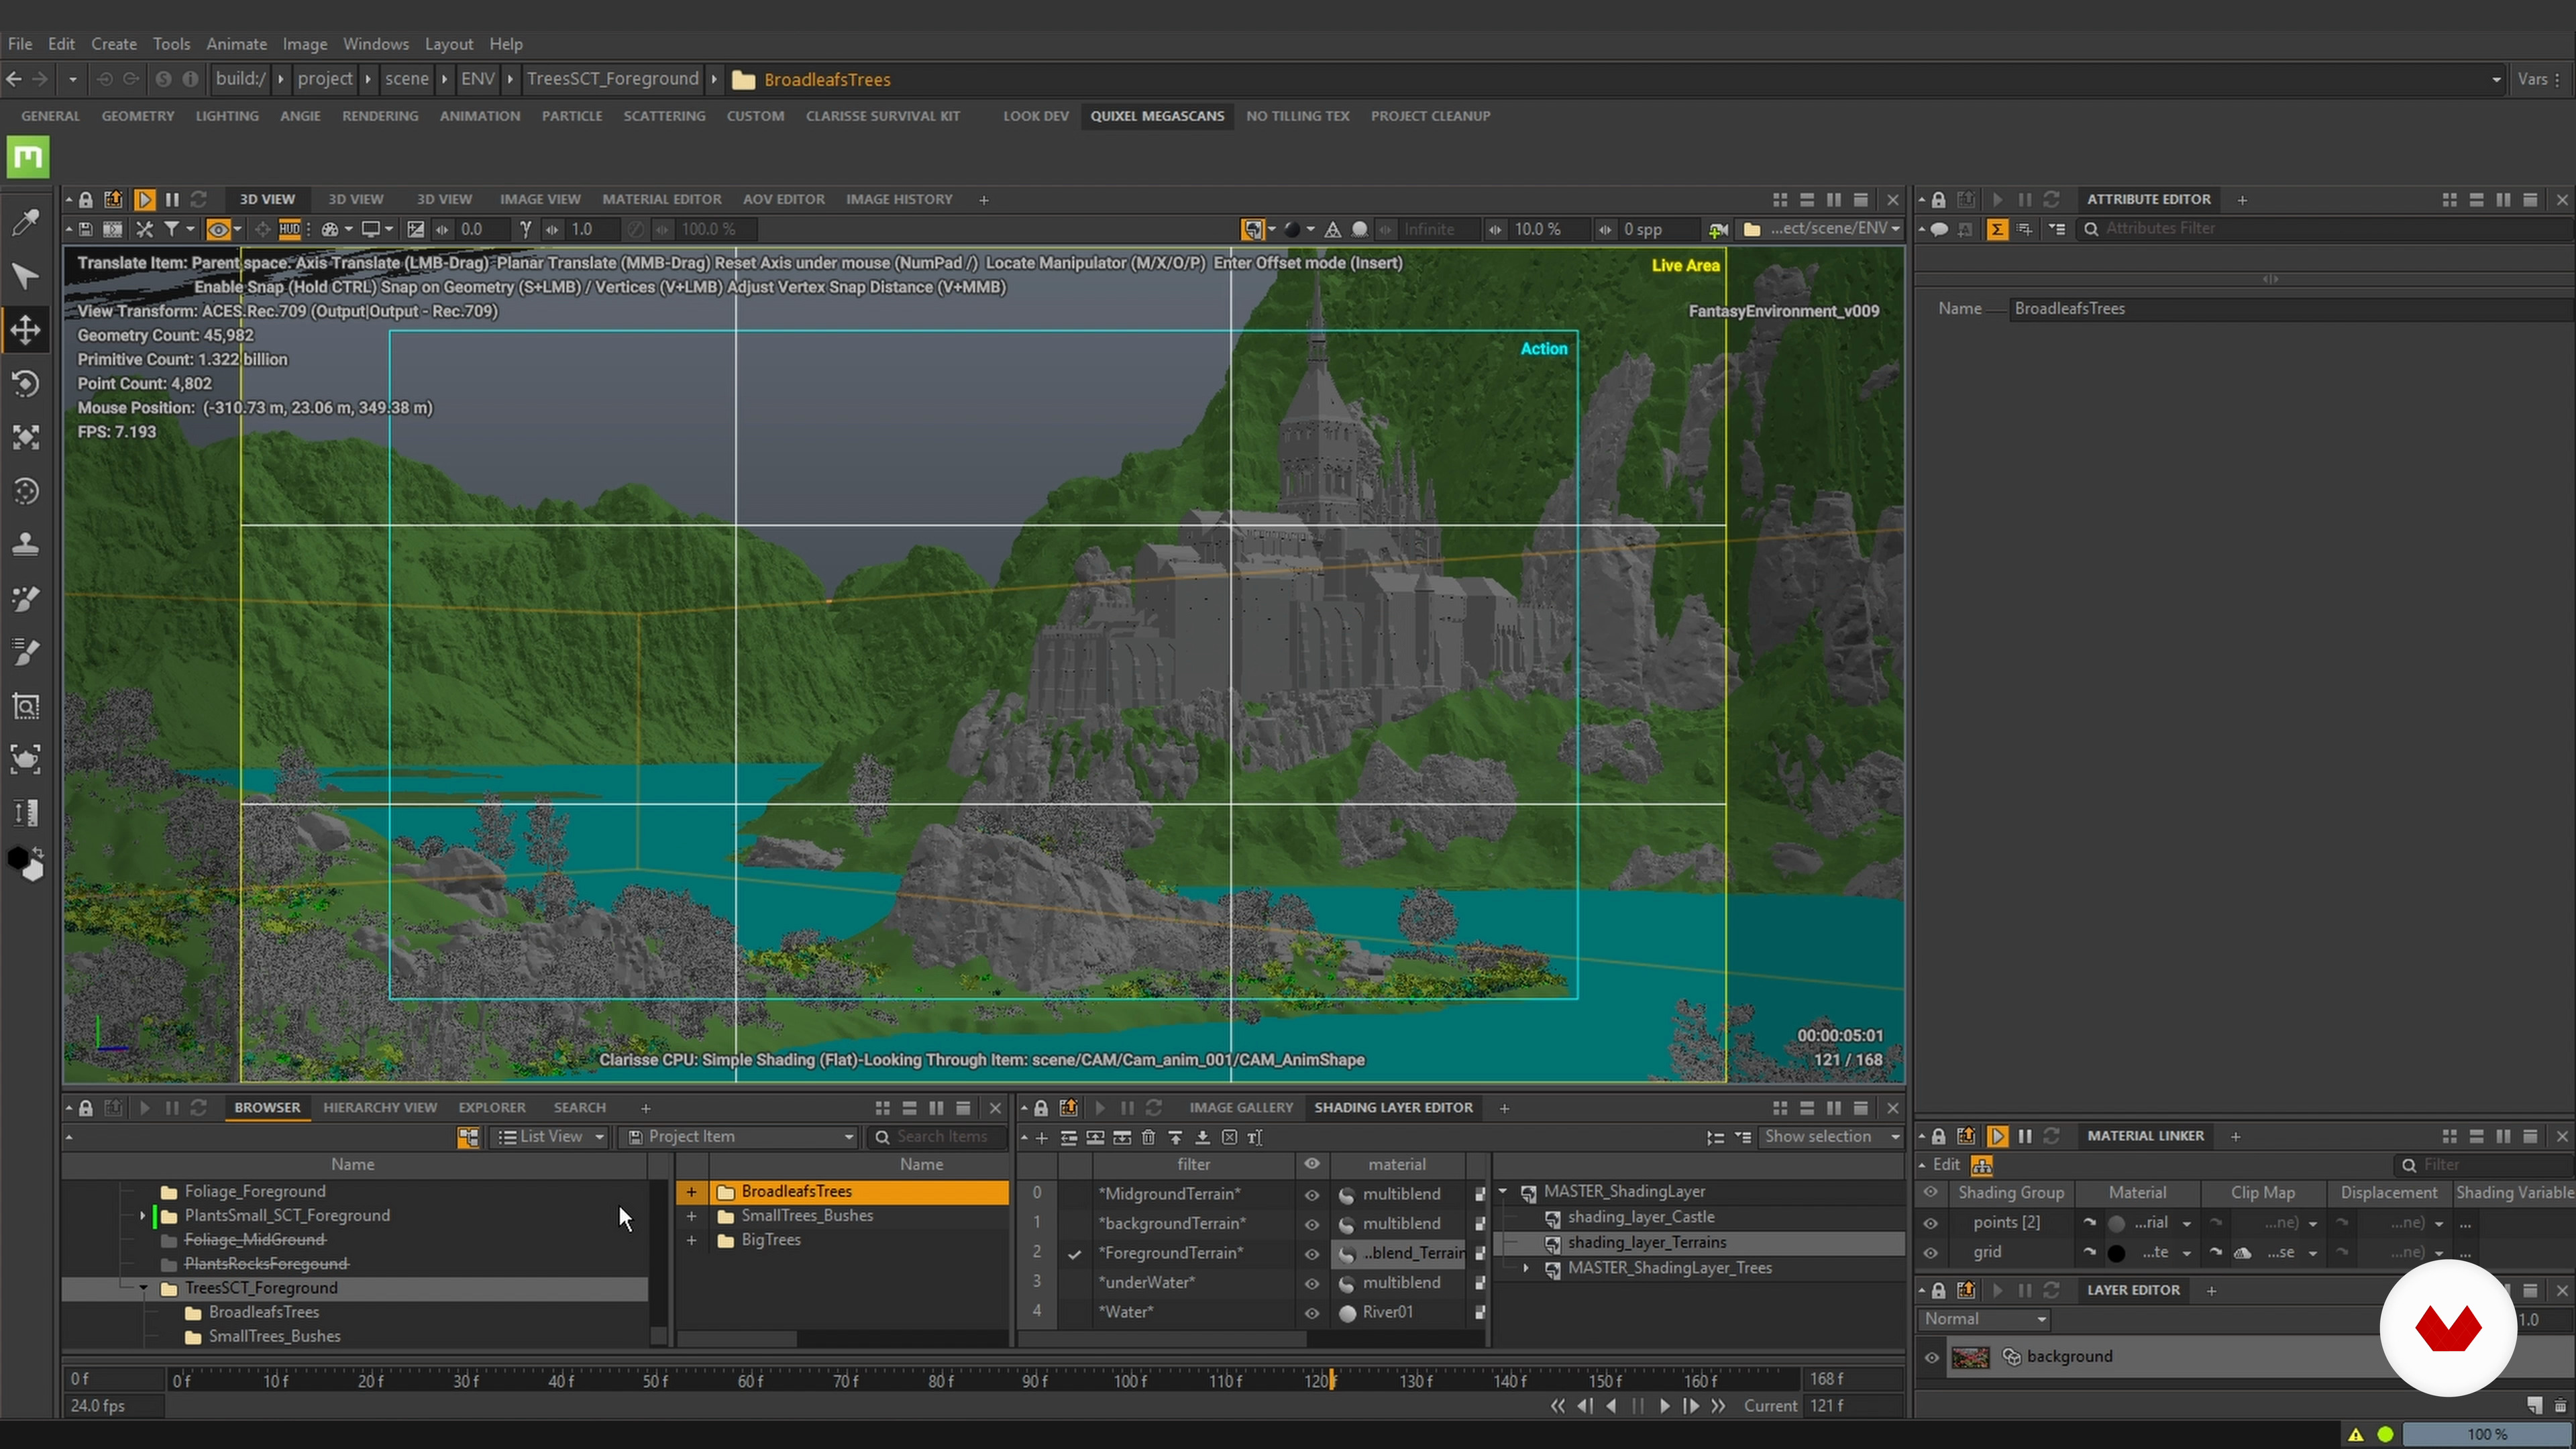Image resolution: width=2576 pixels, height=1449 pixels.
Task: Collapse the TreesSCT_Foreground folder in Browser
Action: tap(143, 1288)
